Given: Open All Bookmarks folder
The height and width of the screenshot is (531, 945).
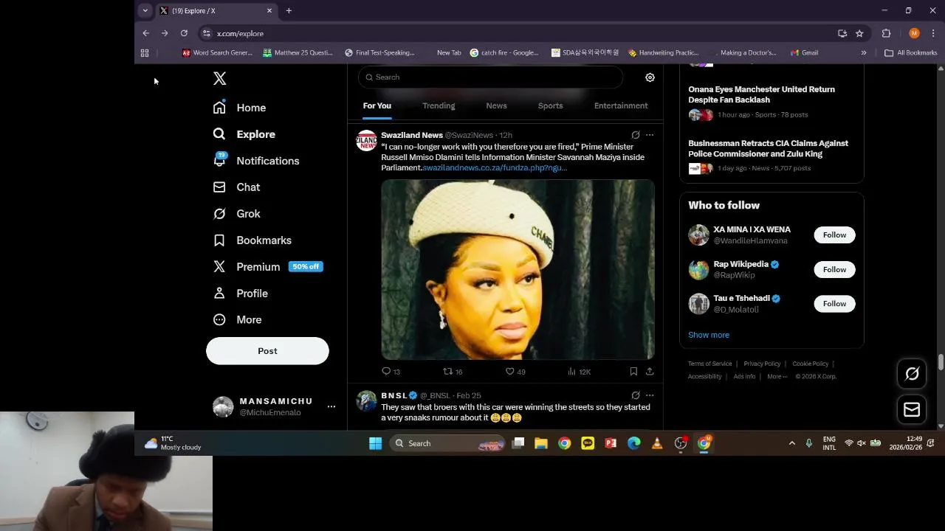Looking at the screenshot, I should coord(910,53).
